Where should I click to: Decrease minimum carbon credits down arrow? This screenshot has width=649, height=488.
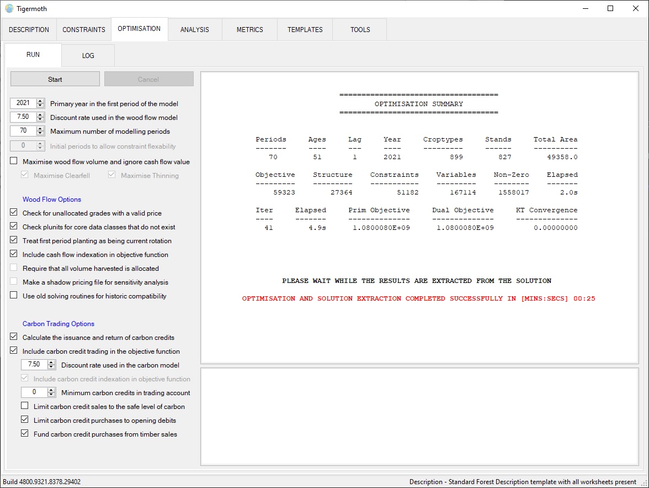(51, 395)
